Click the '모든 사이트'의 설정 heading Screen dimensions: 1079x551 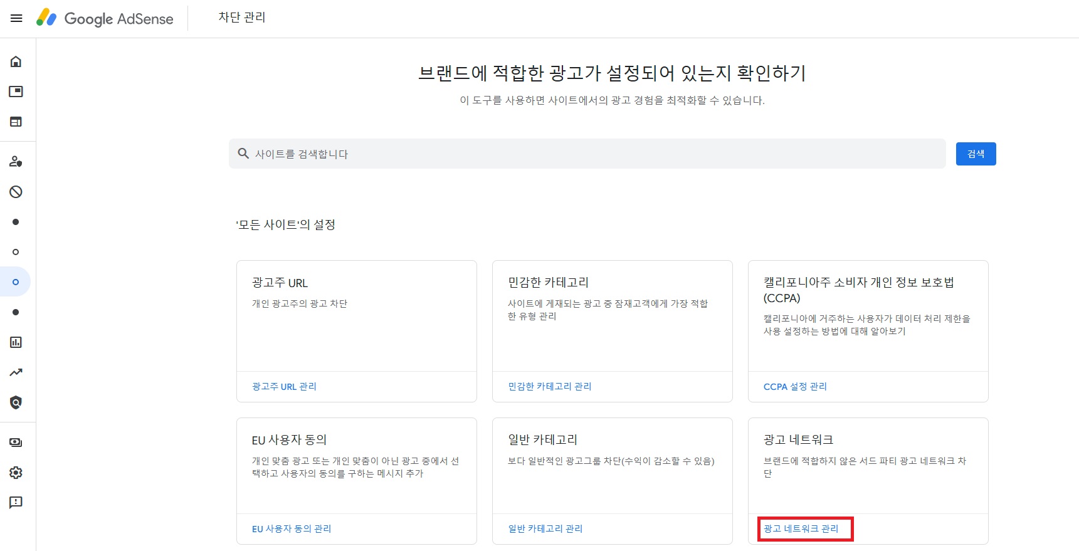point(285,224)
